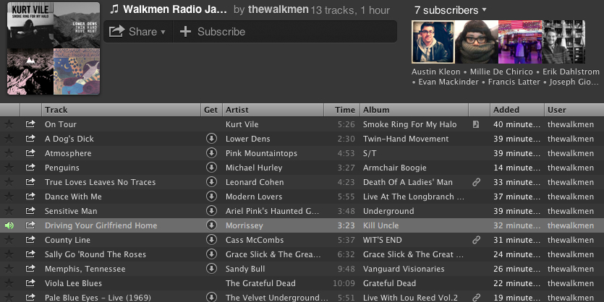Share Driving Your Girlfriend Home track
Image resolution: width=604 pixels, height=302 pixels.
click(x=30, y=225)
